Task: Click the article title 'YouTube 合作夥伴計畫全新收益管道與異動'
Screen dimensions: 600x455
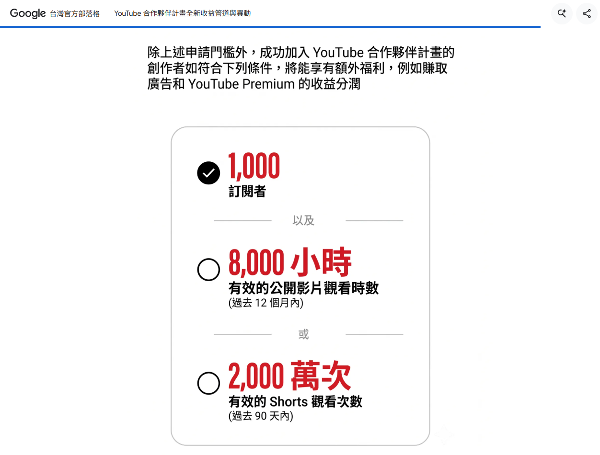Action: pyautogui.click(x=183, y=13)
